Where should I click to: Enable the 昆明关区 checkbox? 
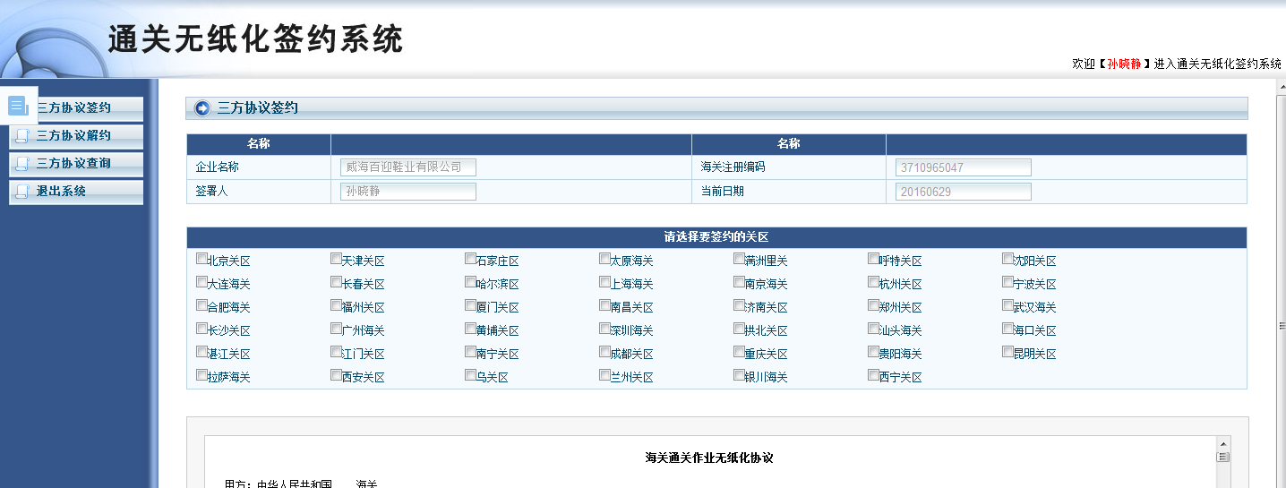pyautogui.click(x=1007, y=352)
